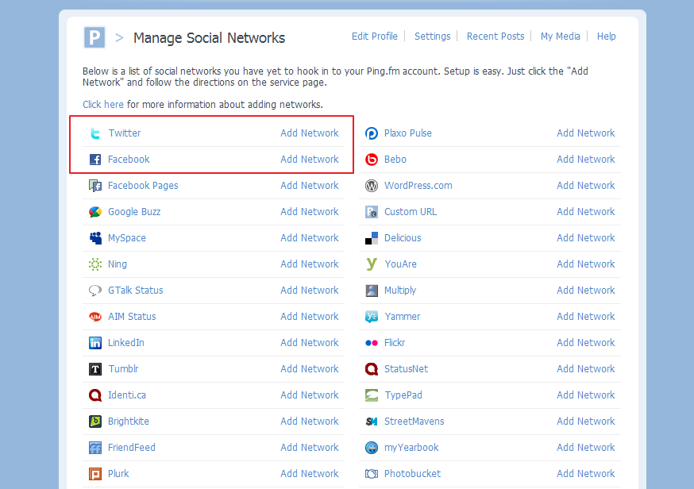Click the LinkedIn icon
Image resolution: width=694 pixels, height=489 pixels.
(x=95, y=342)
